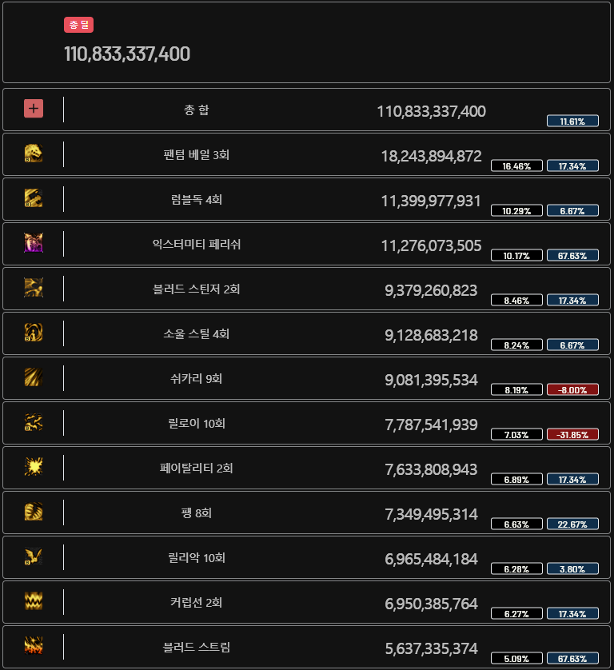The image size is (614, 670).
Task: Click the 16.46% share badge for 팬텀 베일
Action: (516, 166)
